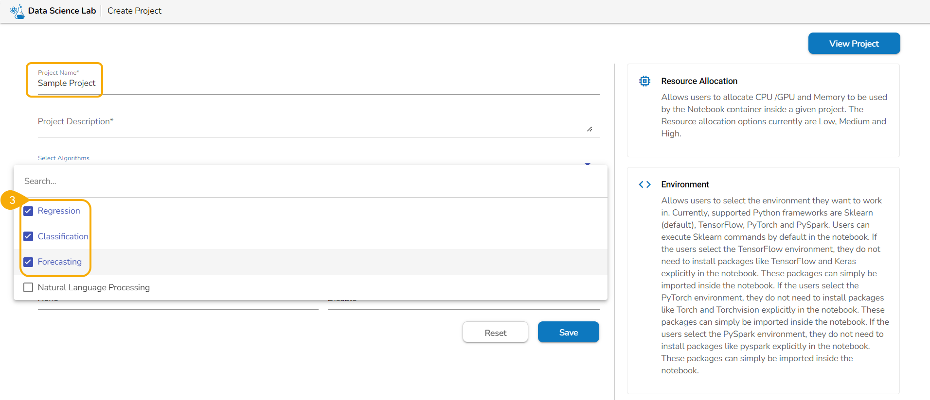Screen dimensions: 930x400
Task: Select the Natural Language Processing option
Action: (x=94, y=287)
